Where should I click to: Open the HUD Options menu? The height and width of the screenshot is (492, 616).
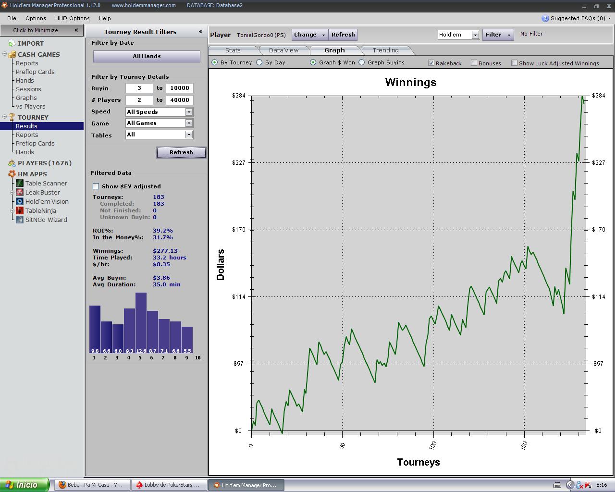pyautogui.click(x=72, y=18)
